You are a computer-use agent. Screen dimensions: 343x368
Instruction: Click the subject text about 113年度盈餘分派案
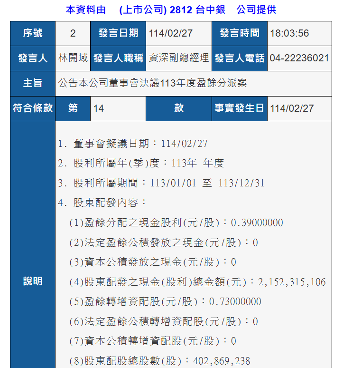point(152,83)
